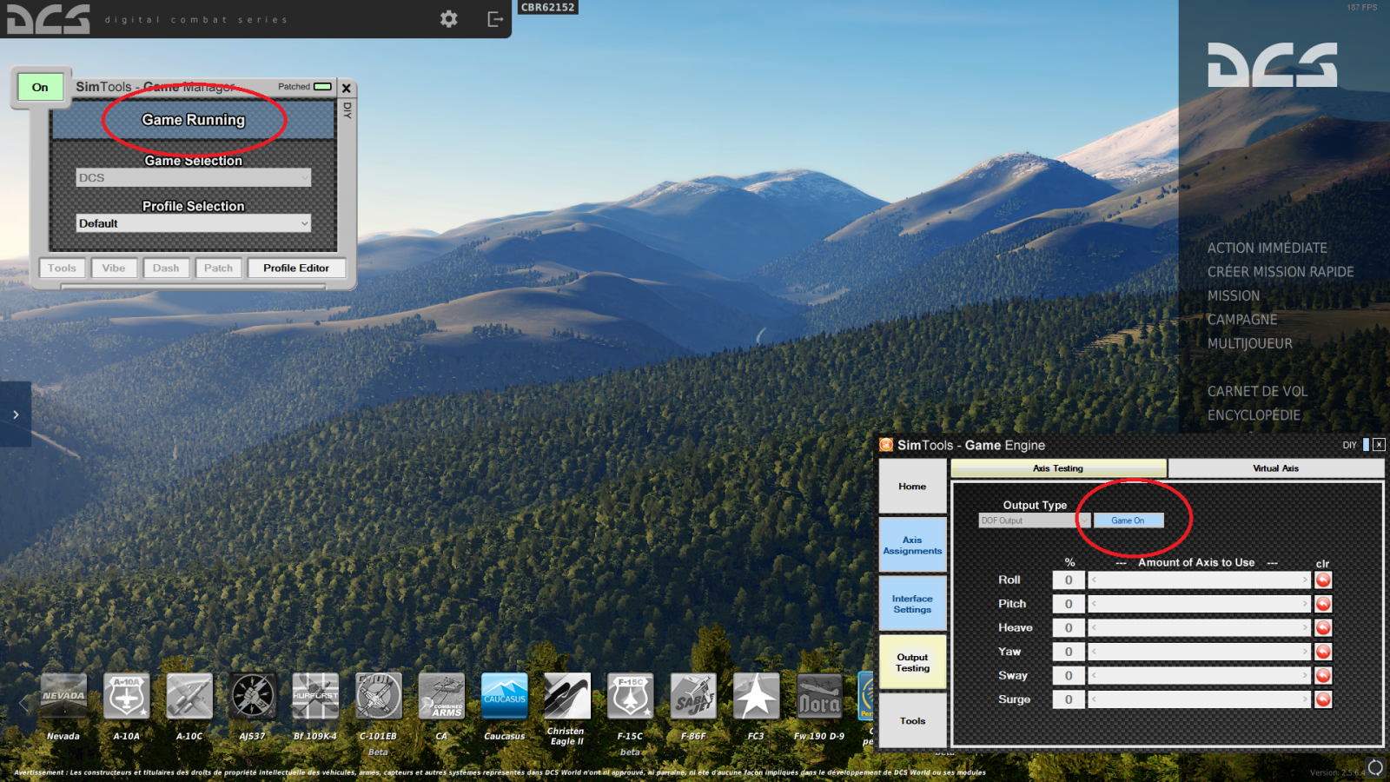This screenshot has width=1390, height=782.
Task: Select the F-15C module icon
Action: pyautogui.click(x=630, y=696)
